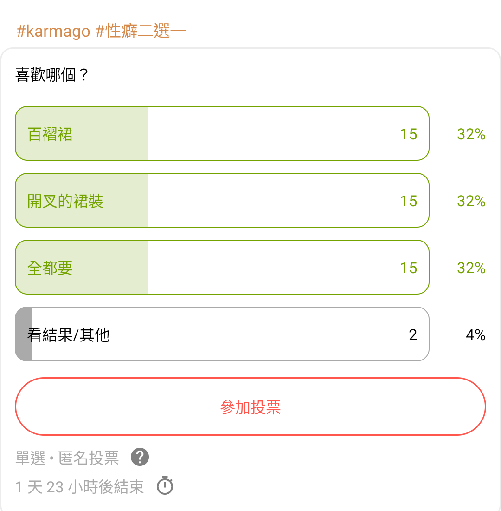Select the 開叉的裙裝 poll option
This screenshot has height=511, width=501.
coord(222,200)
